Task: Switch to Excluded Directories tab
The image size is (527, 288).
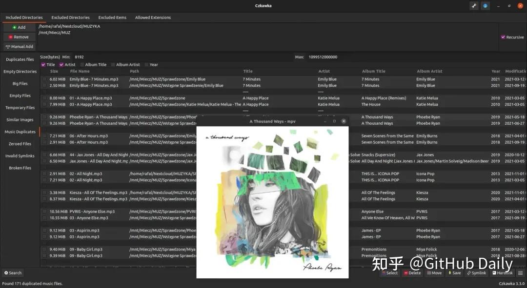Action: tap(70, 18)
